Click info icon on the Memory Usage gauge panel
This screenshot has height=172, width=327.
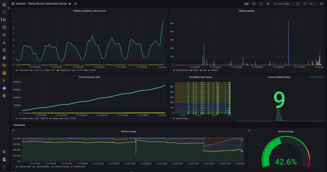[249, 130]
